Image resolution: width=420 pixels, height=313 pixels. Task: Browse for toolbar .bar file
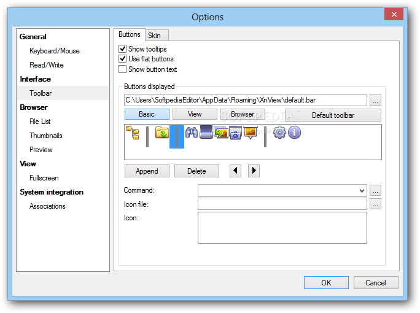coord(375,100)
